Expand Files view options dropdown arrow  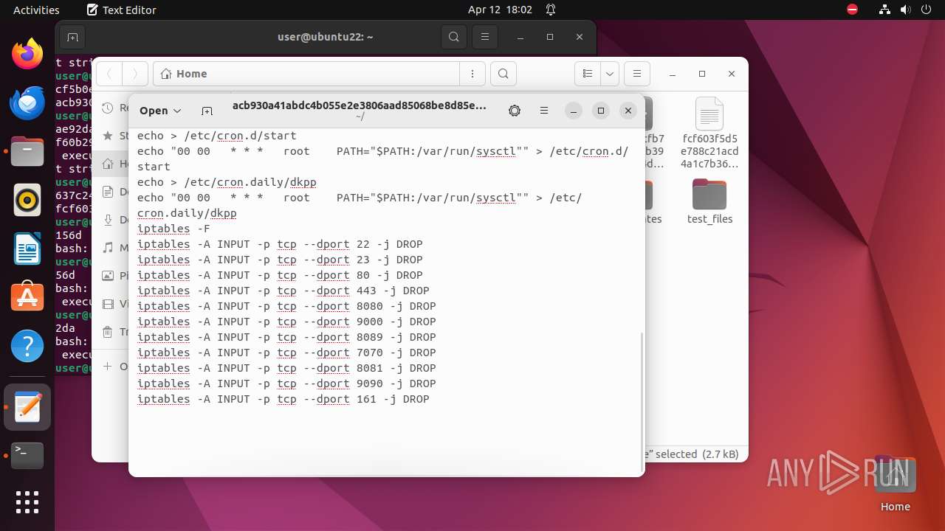610,74
